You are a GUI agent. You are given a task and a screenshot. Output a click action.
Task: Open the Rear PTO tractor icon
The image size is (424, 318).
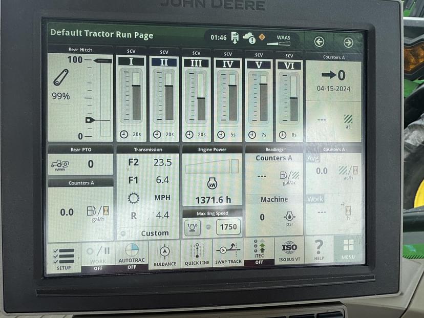[60, 165]
